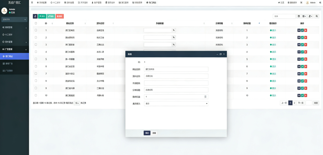This screenshot has height=155, width=323.
Task: Tick the checkbox for row ID 4
Action: (36, 52)
